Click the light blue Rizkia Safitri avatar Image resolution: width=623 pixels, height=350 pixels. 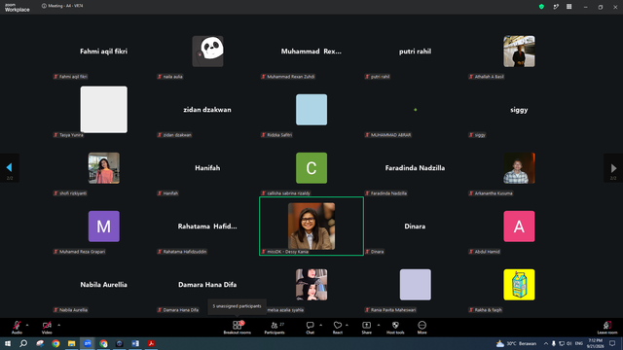point(311,110)
